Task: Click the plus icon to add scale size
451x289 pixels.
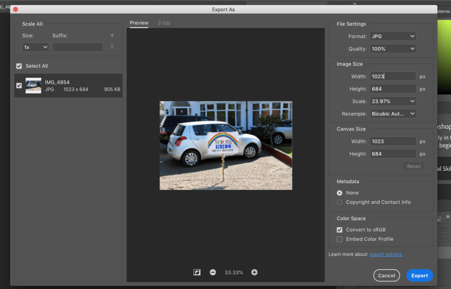Action: (112, 35)
